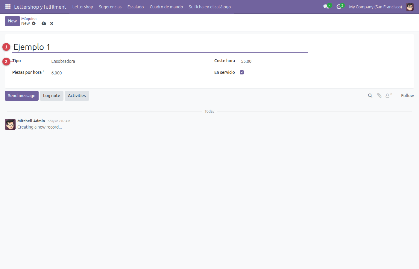419x269 pixels.
Task: Open the conversations messages icon
Action: point(326,7)
